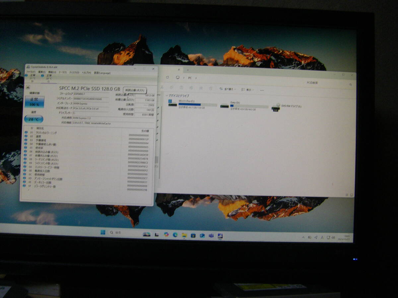Open the Windows Start menu
The height and width of the screenshot is (298, 398).
[x=103, y=232]
